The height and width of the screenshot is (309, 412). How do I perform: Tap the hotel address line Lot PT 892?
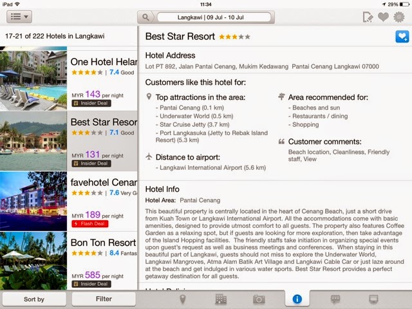262,66
